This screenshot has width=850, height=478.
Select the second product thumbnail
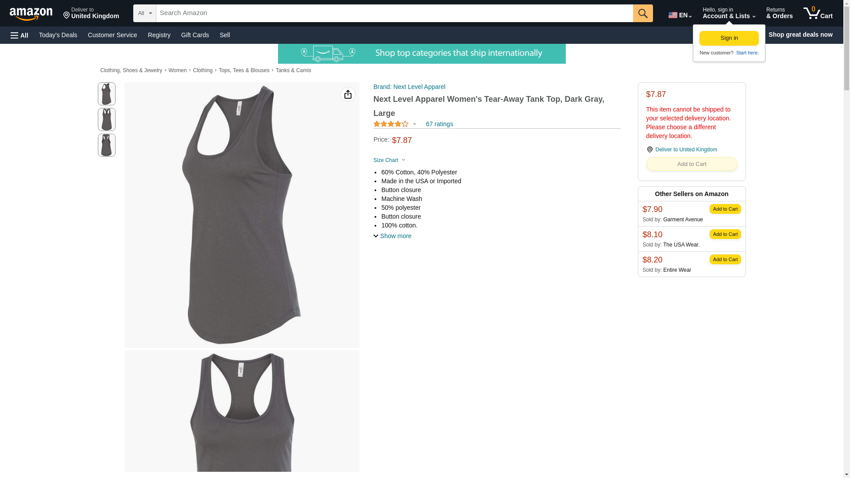[106, 119]
